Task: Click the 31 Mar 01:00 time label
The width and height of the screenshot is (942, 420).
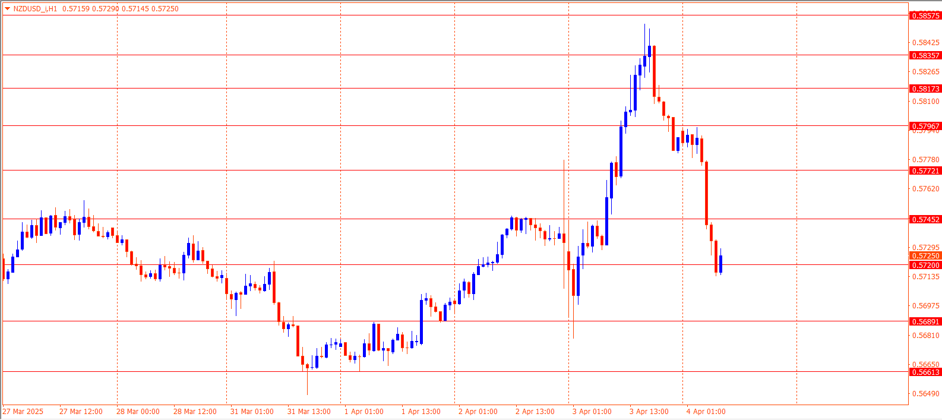Action: [x=252, y=412]
